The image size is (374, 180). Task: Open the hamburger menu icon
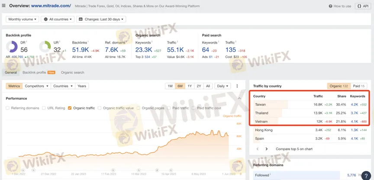[x=3, y=6]
